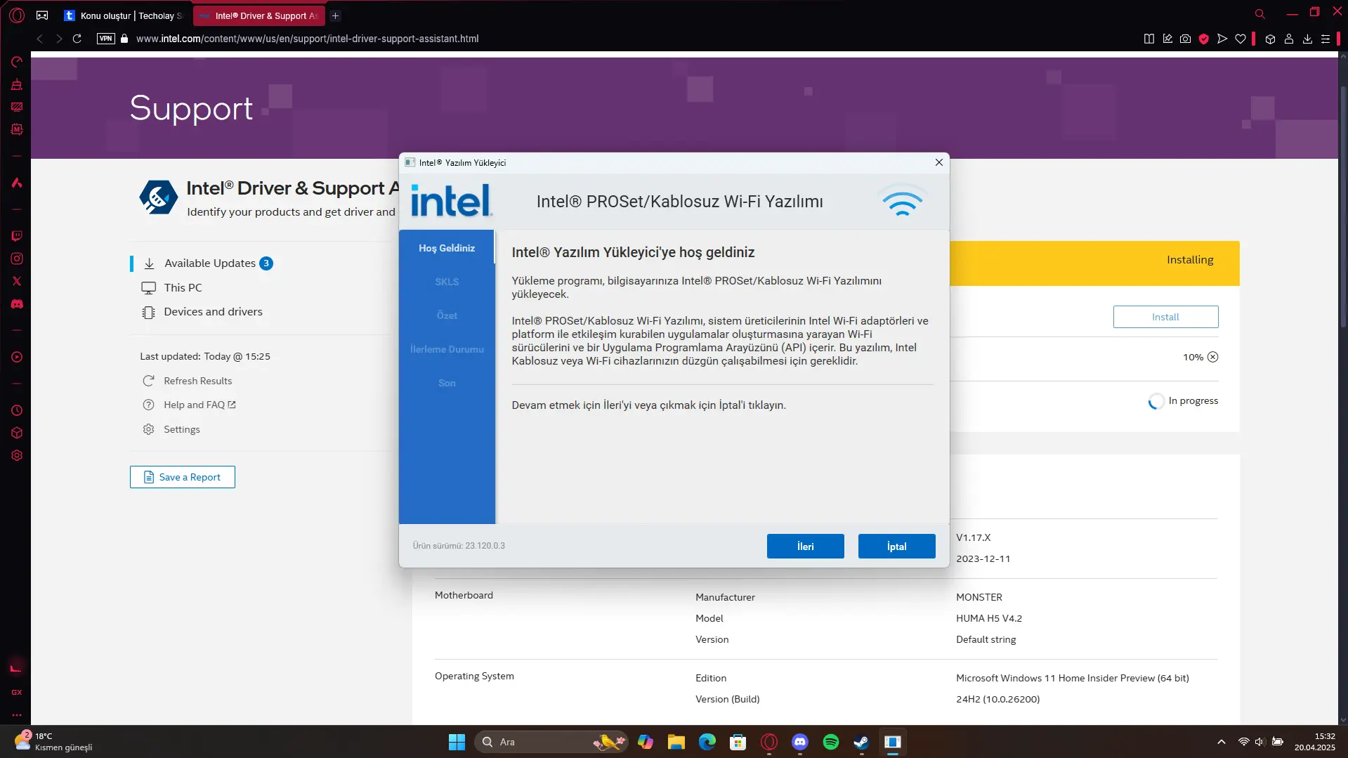Image resolution: width=1348 pixels, height=758 pixels.
Task: Open the ad blocker shield icon
Action: click(x=1204, y=39)
